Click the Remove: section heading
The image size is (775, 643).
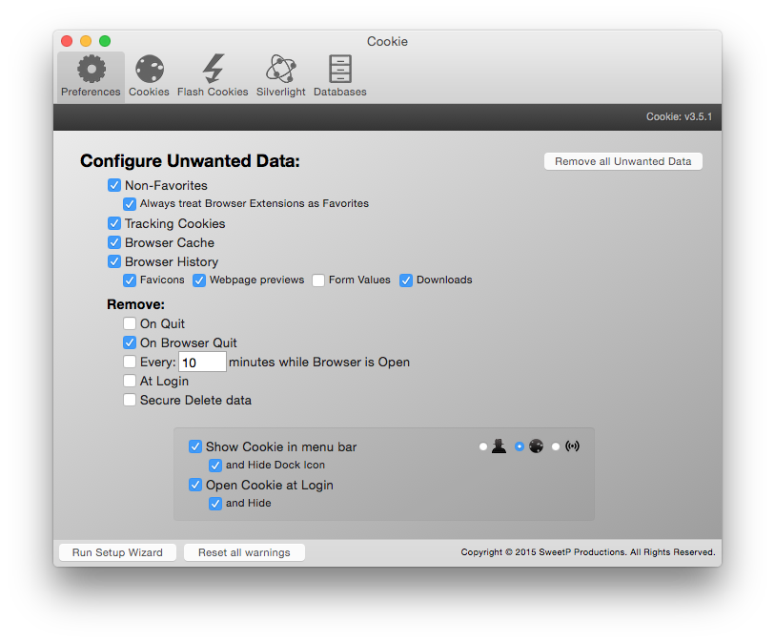136,304
